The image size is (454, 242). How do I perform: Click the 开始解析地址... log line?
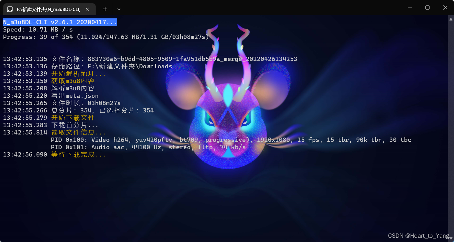[54, 74]
